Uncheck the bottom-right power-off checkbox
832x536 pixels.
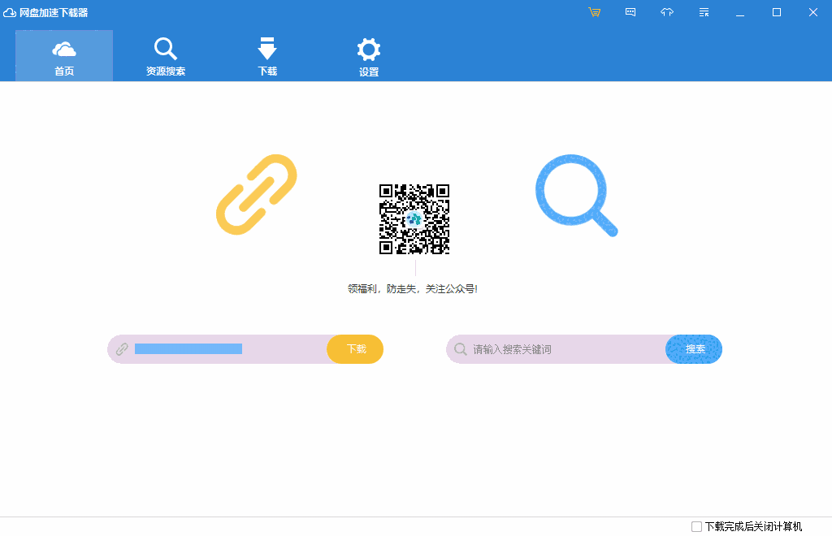click(x=696, y=527)
